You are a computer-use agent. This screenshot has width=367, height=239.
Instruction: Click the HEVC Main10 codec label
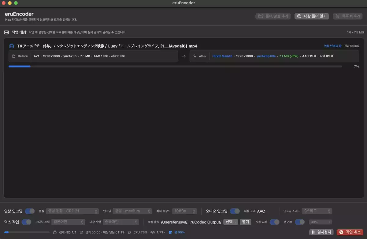tap(222, 56)
